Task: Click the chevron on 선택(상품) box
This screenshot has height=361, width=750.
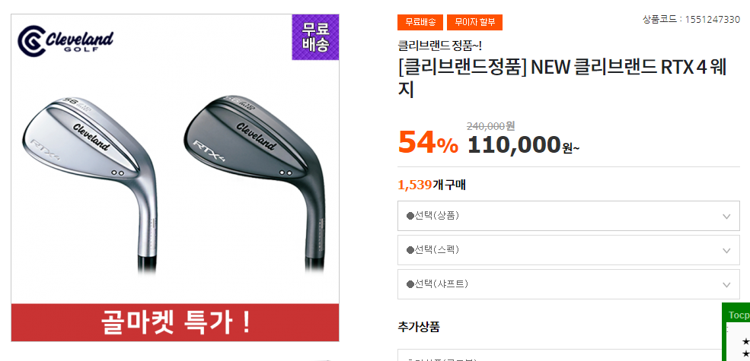Action: tap(726, 216)
